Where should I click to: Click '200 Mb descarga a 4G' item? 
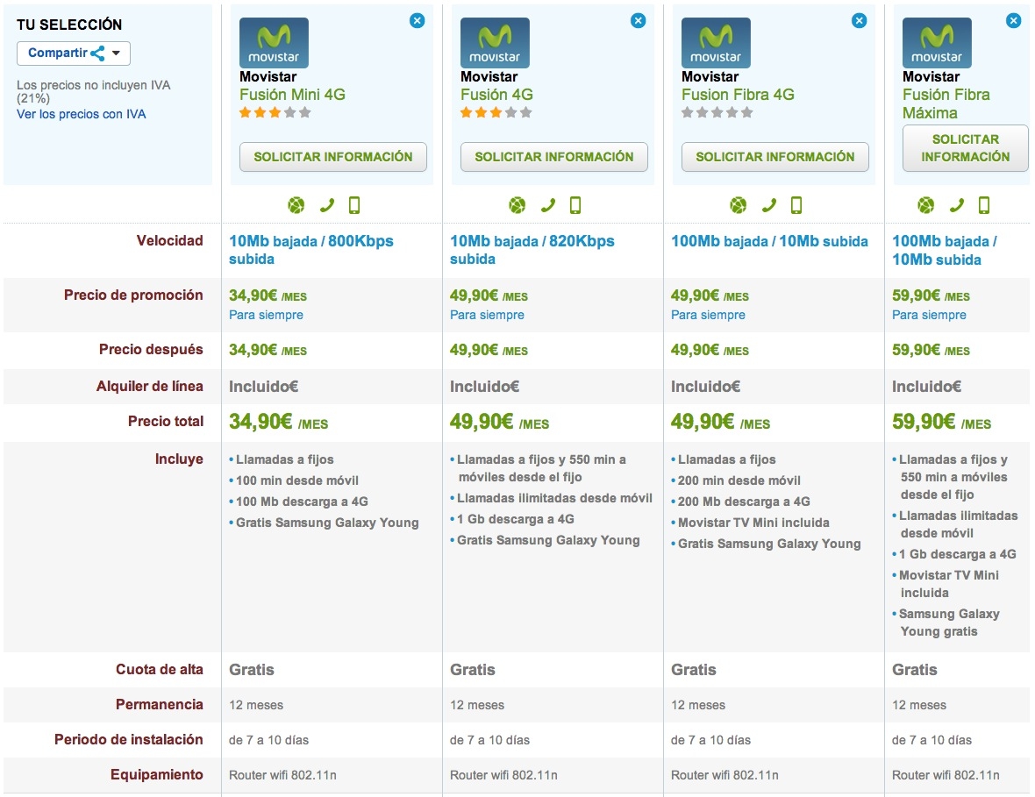744,502
